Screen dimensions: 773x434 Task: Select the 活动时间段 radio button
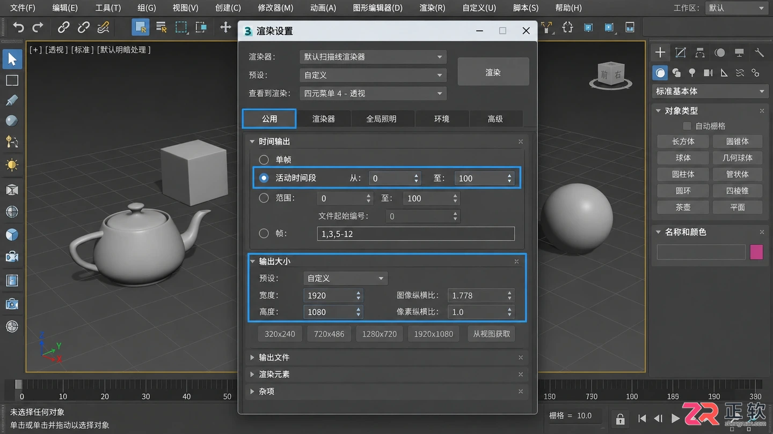(264, 178)
